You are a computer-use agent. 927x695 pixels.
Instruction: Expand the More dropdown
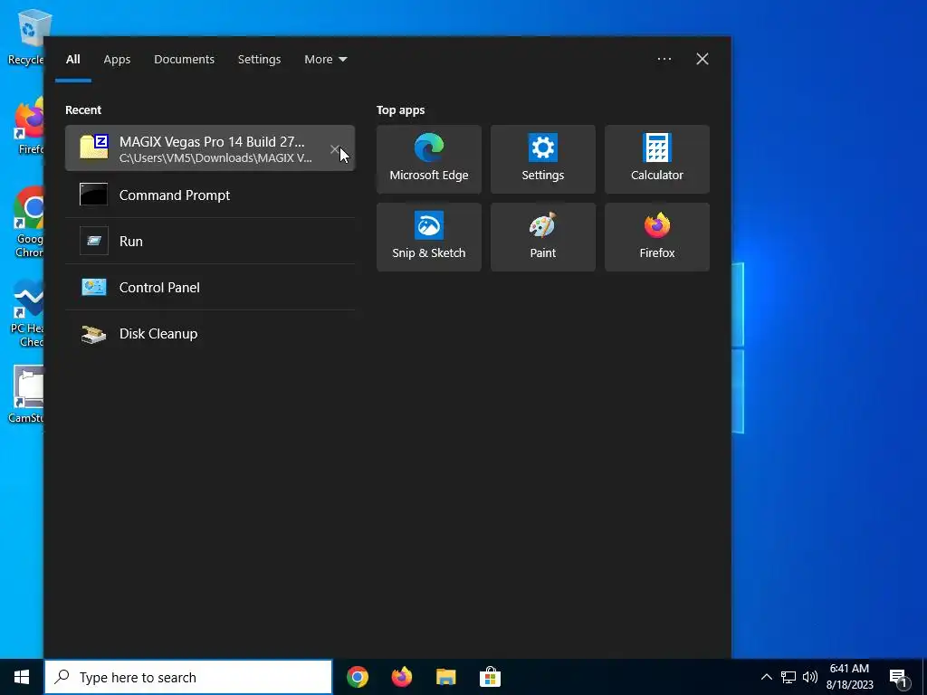click(x=325, y=59)
